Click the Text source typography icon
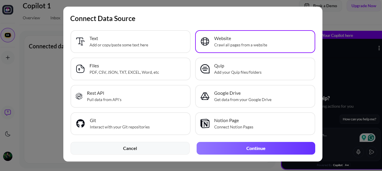This screenshot has width=382, height=171. point(80,41)
